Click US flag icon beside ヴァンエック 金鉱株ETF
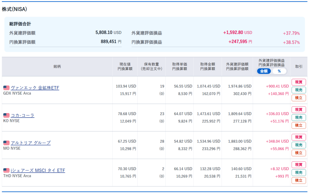 tap(6, 88)
